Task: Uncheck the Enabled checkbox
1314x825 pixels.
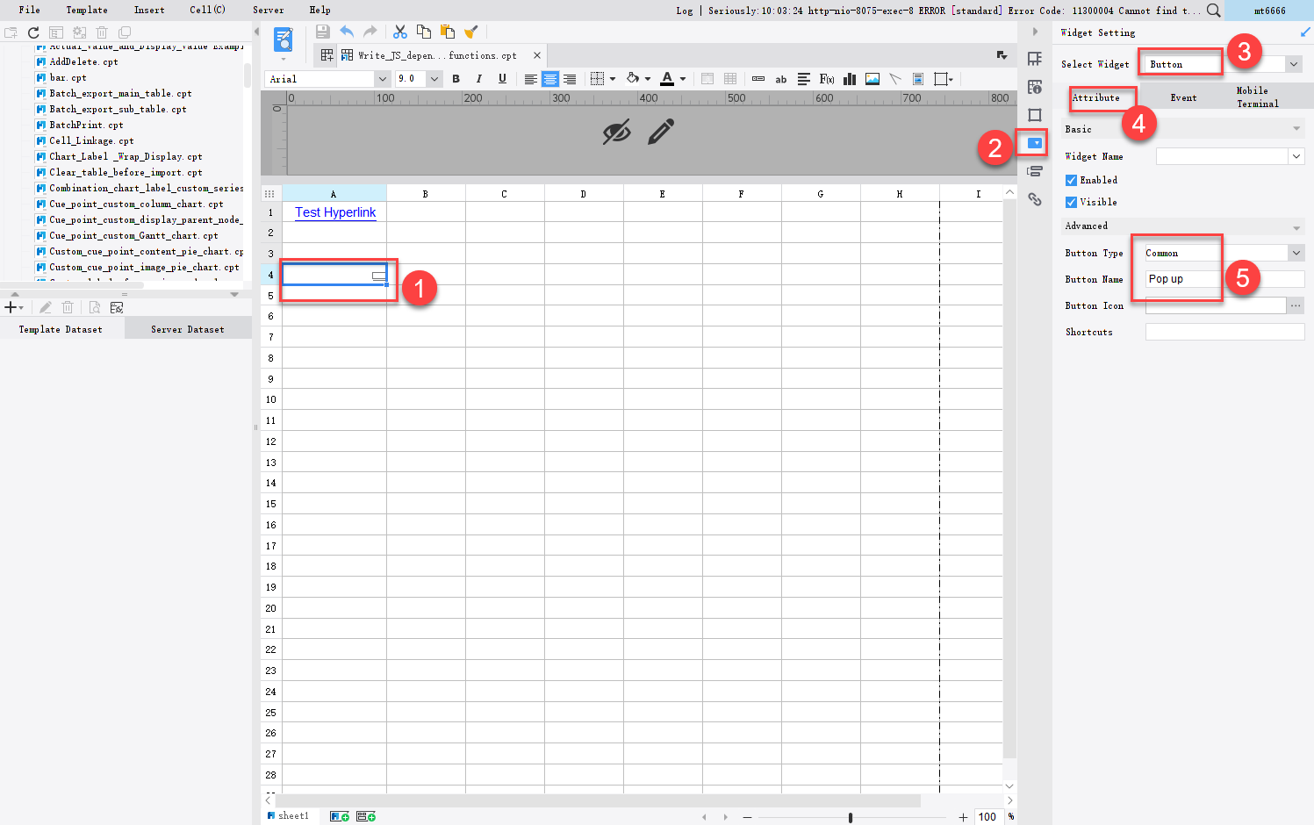Action: tap(1072, 180)
